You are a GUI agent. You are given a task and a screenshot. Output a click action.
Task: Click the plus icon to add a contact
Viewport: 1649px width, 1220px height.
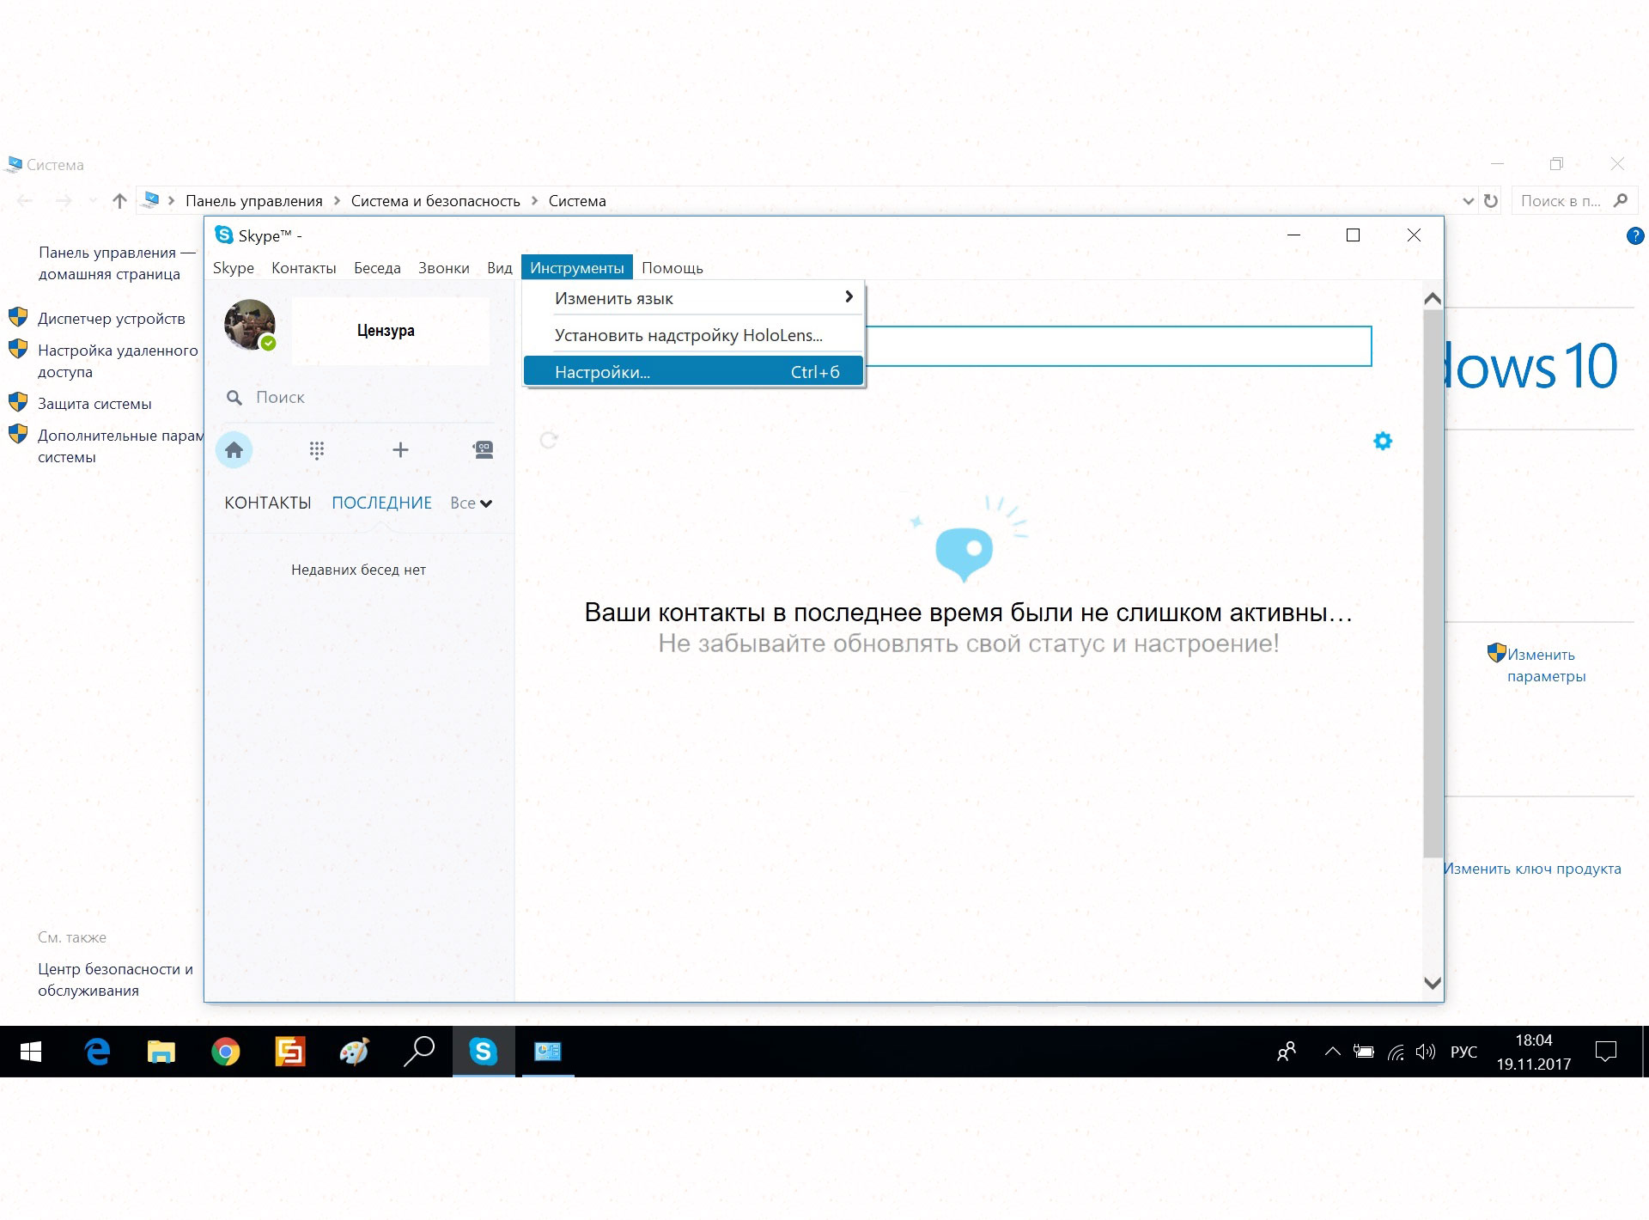click(400, 449)
